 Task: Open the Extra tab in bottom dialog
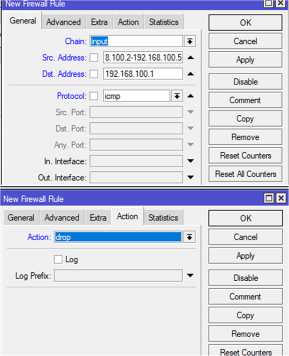pyautogui.click(x=98, y=218)
